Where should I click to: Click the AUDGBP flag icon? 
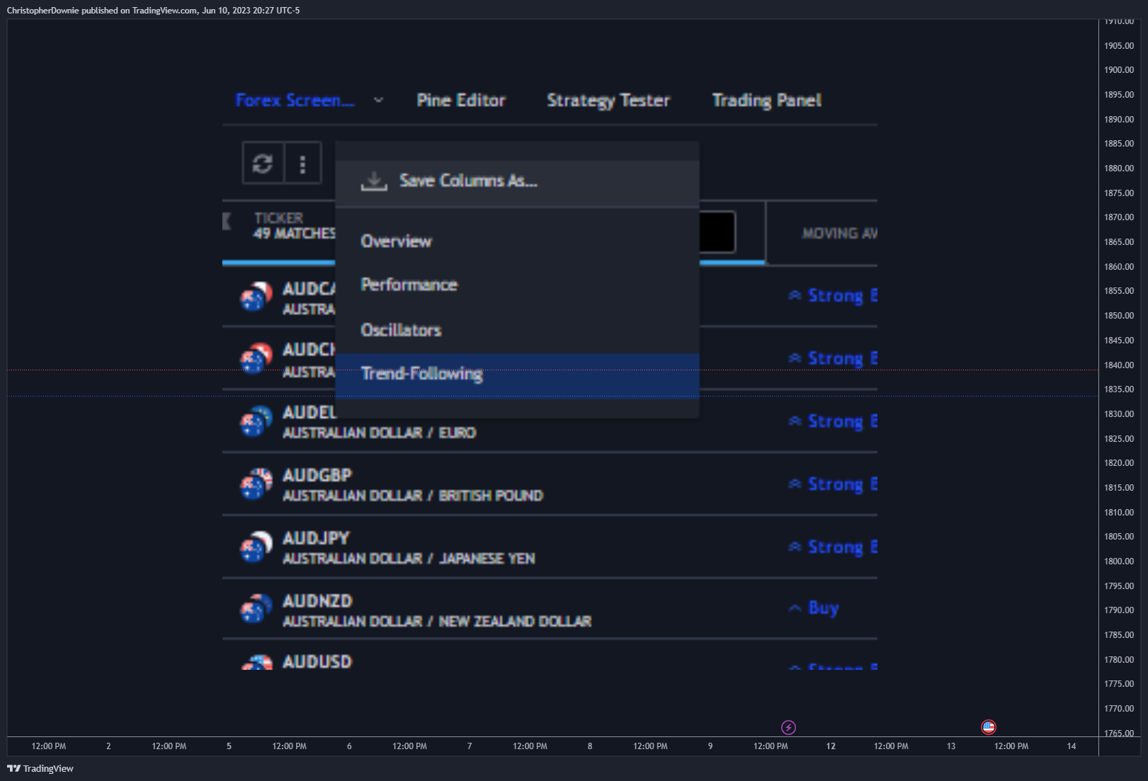[x=256, y=484]
